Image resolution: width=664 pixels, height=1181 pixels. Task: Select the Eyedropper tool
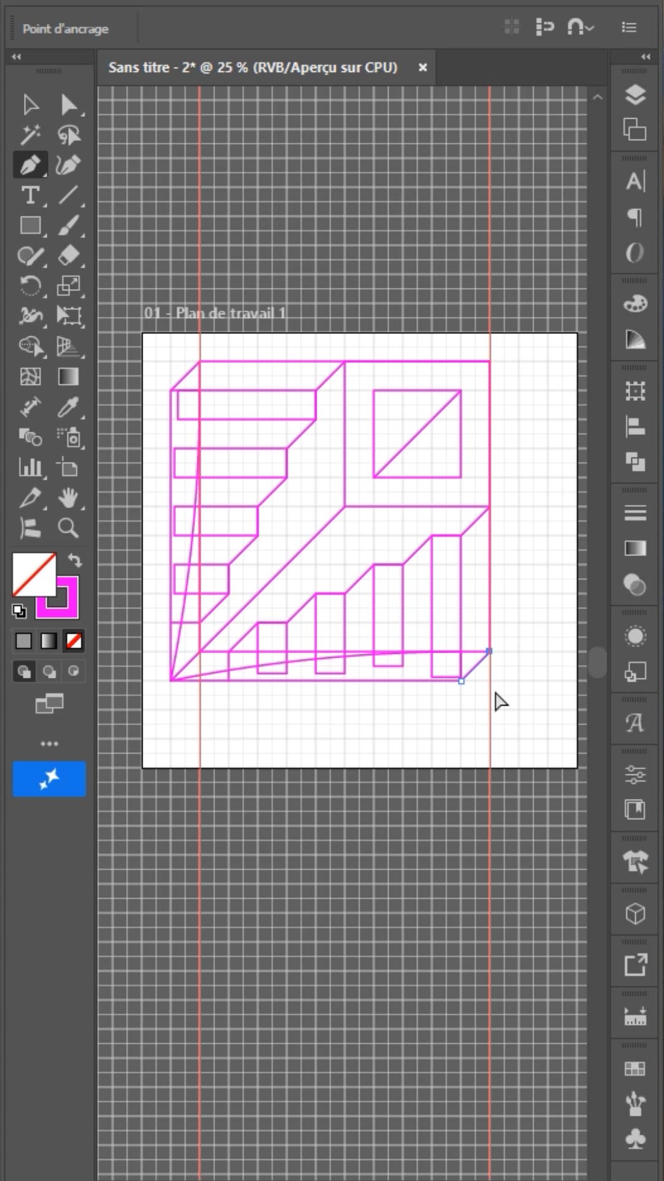[68, 407]
